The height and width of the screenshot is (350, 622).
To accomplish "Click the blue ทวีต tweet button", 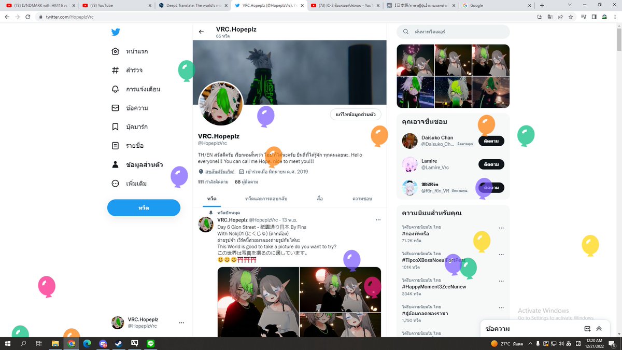I will click(144, 207).
